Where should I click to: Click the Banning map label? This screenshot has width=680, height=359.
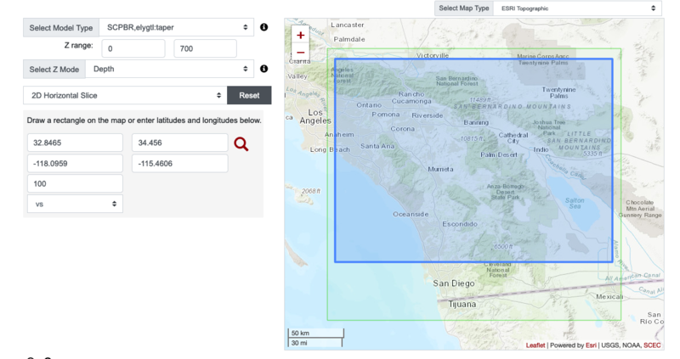[x=476, y=122]
